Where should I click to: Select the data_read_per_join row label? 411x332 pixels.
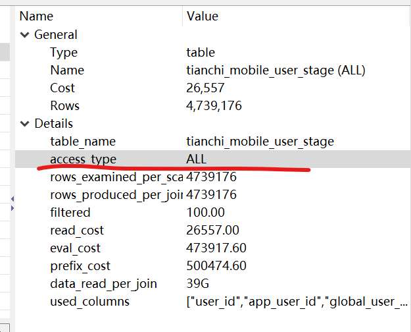tap(103, 284)
